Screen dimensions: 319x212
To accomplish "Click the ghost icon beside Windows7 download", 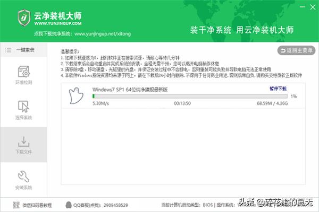I will pyautogui.click(x=79, y=96).
